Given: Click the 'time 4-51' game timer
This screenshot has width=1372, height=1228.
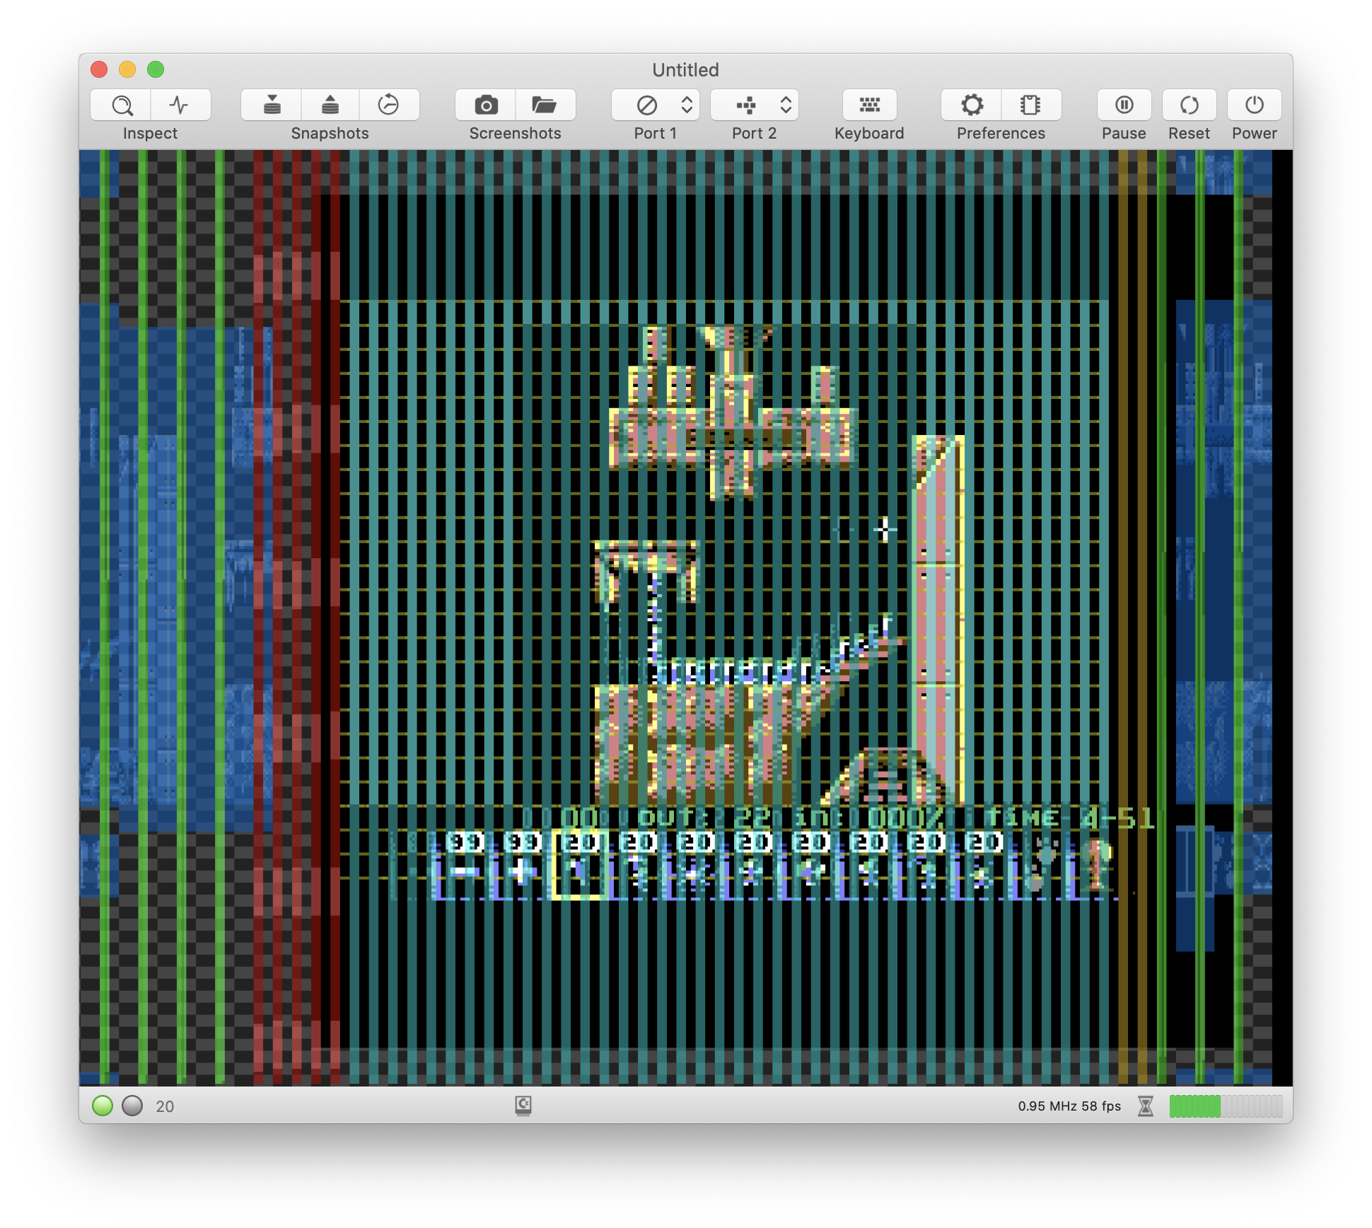Looking at the screenshot, I should coord(1070,818).
